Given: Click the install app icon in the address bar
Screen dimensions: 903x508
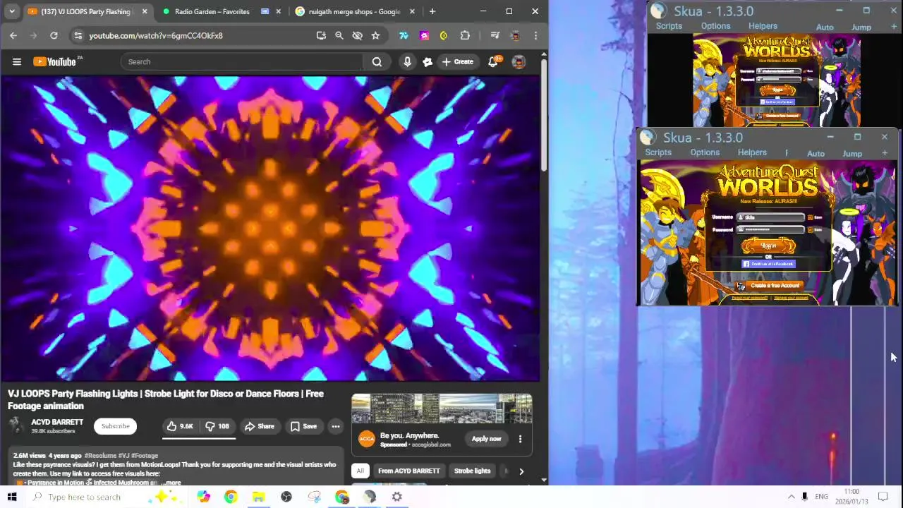Looking at the screenshot, I should 321,35.
